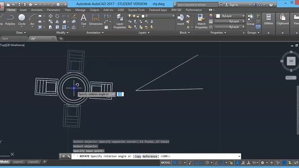Viewport: 299px width, 168px height.
Task: Choose the Erase tool in Modify panel
Action: click(74, 16)
